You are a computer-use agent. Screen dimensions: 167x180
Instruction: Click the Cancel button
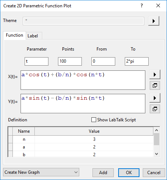click(x=154, y=173)
